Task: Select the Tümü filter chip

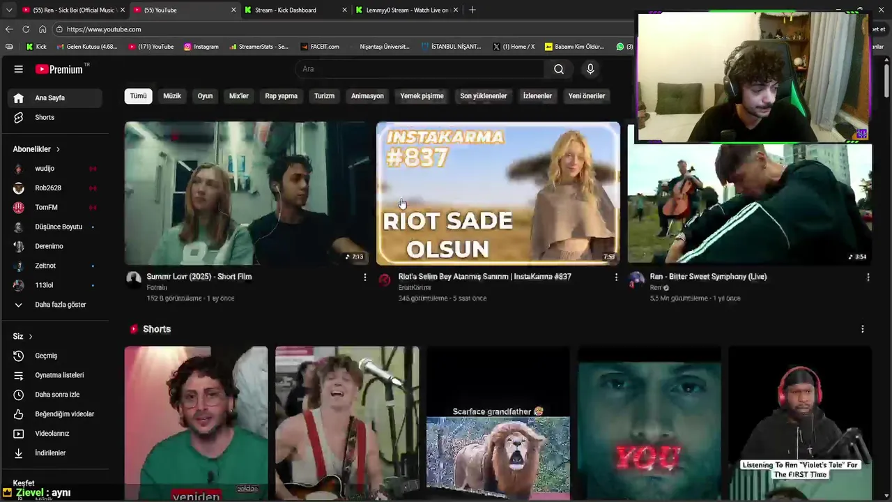Action: [x=138, y=96]
